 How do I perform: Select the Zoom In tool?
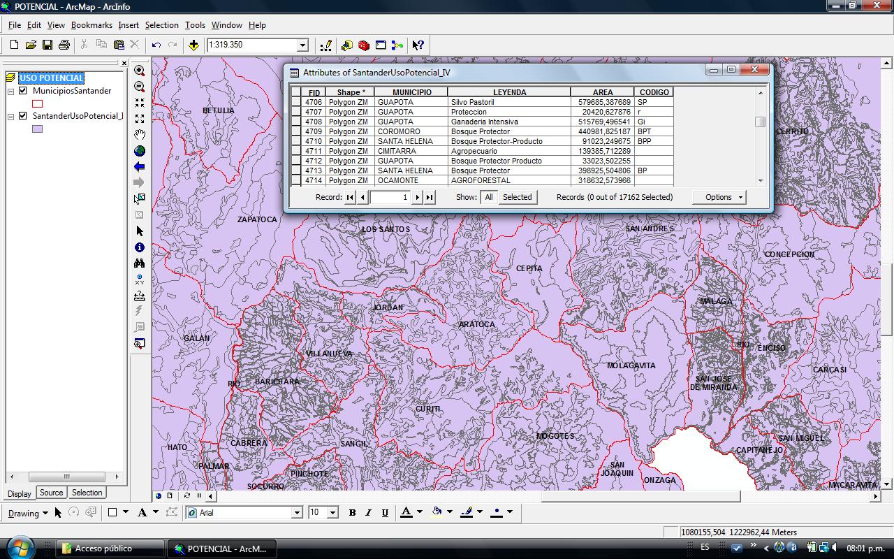pyautogui.click(x=138, y=71)
